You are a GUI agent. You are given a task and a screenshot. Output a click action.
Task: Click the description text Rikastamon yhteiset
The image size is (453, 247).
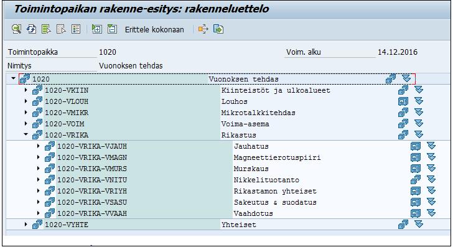(x=275, y=191)
